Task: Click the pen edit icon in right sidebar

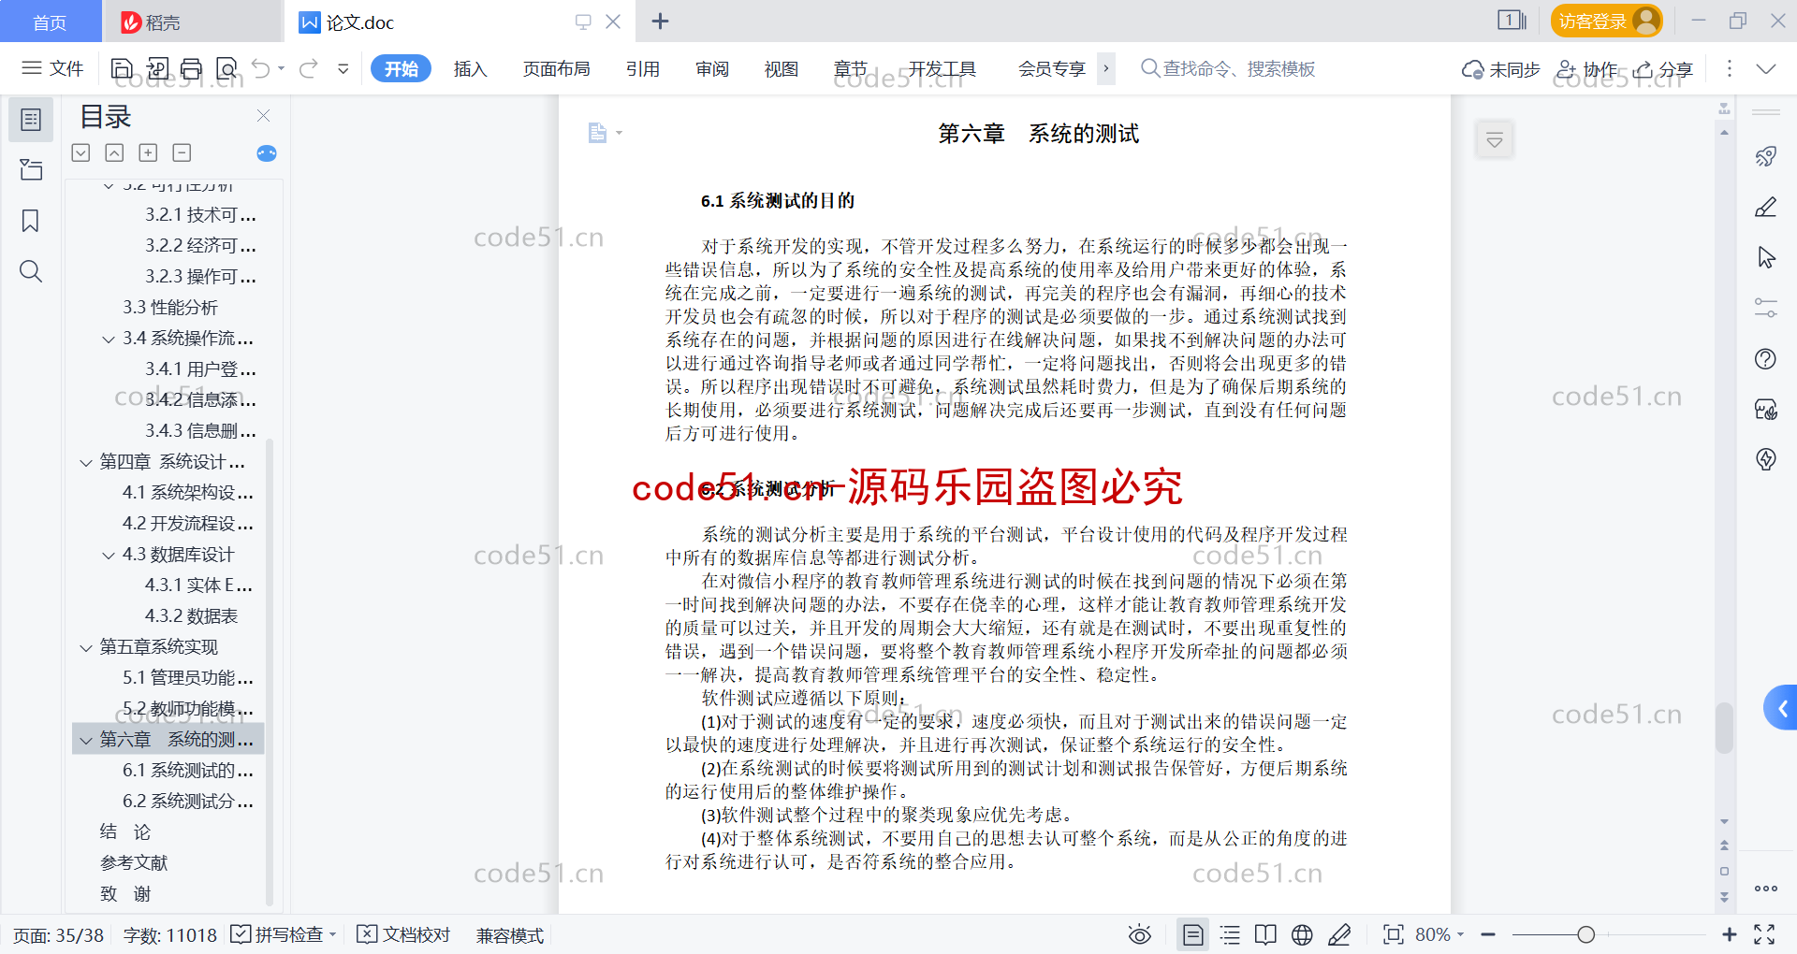Action: (x=1766, y=207)
